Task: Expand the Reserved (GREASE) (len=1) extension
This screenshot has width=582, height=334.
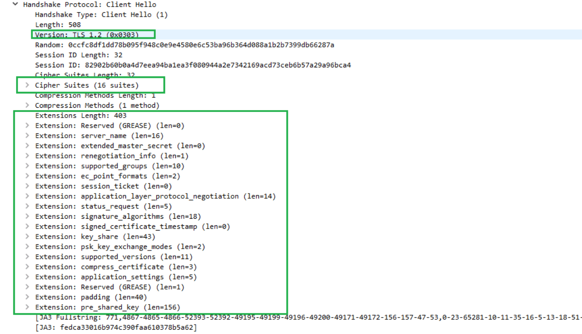Action: pos(27,287)
